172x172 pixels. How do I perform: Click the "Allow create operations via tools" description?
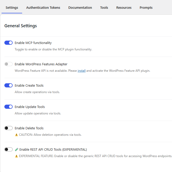[37, 92]
